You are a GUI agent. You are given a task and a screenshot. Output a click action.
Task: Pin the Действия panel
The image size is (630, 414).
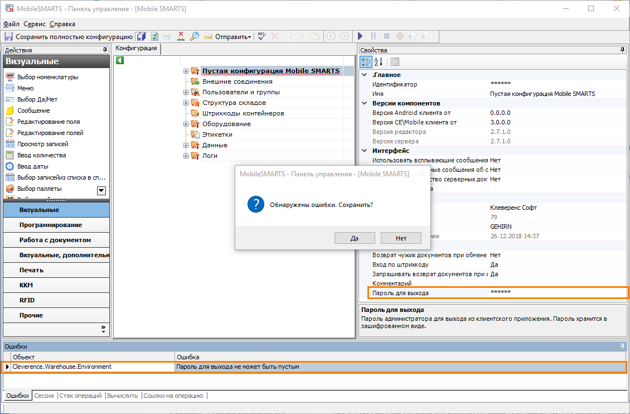tap(105, 50)
